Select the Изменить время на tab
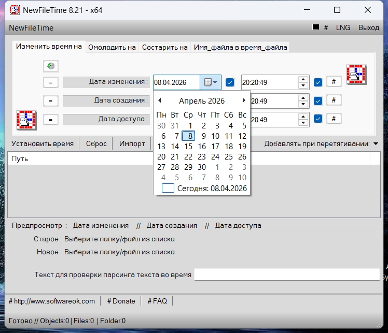 [x=49, y=47]
